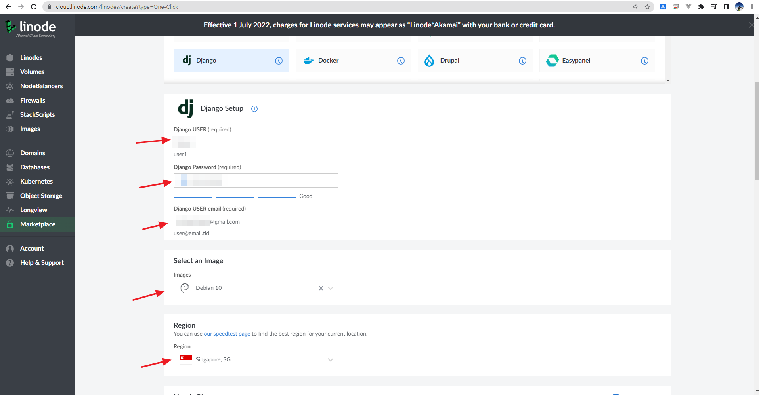Reload the page
The height and width of the screenshot is (395, 759).
point(34,7)
